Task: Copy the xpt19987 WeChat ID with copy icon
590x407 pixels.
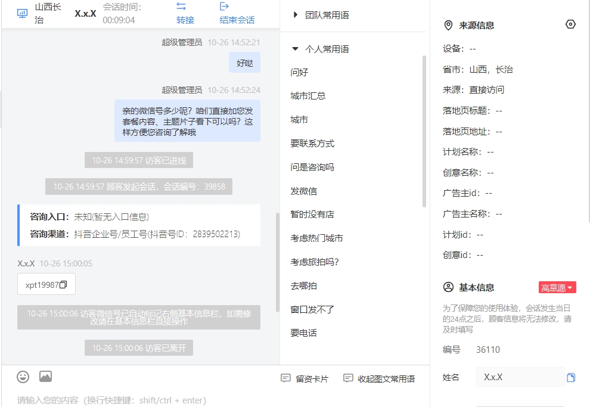Action: [63, 284]
